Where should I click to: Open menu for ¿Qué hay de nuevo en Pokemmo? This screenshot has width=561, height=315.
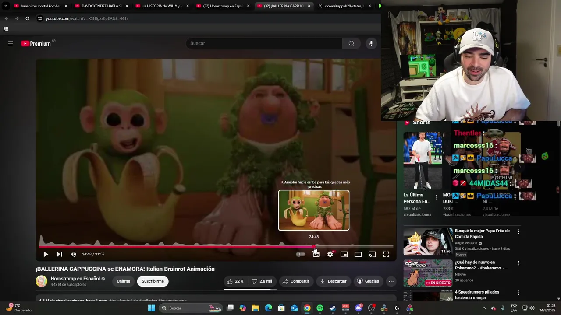[x=518, y=263]
